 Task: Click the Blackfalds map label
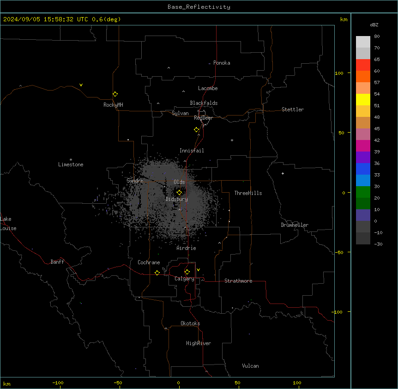click(x=204, y=103)
